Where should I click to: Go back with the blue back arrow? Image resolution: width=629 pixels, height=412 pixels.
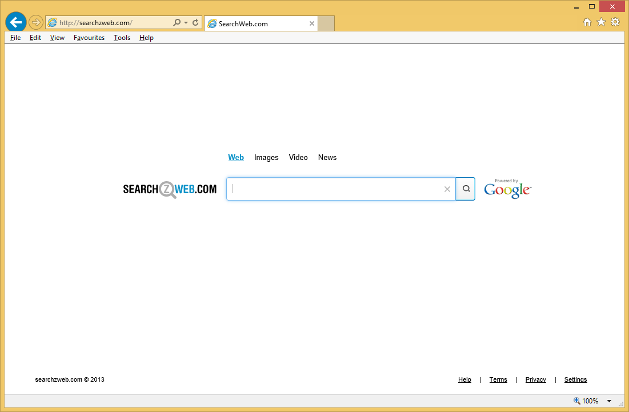(16, 22)
